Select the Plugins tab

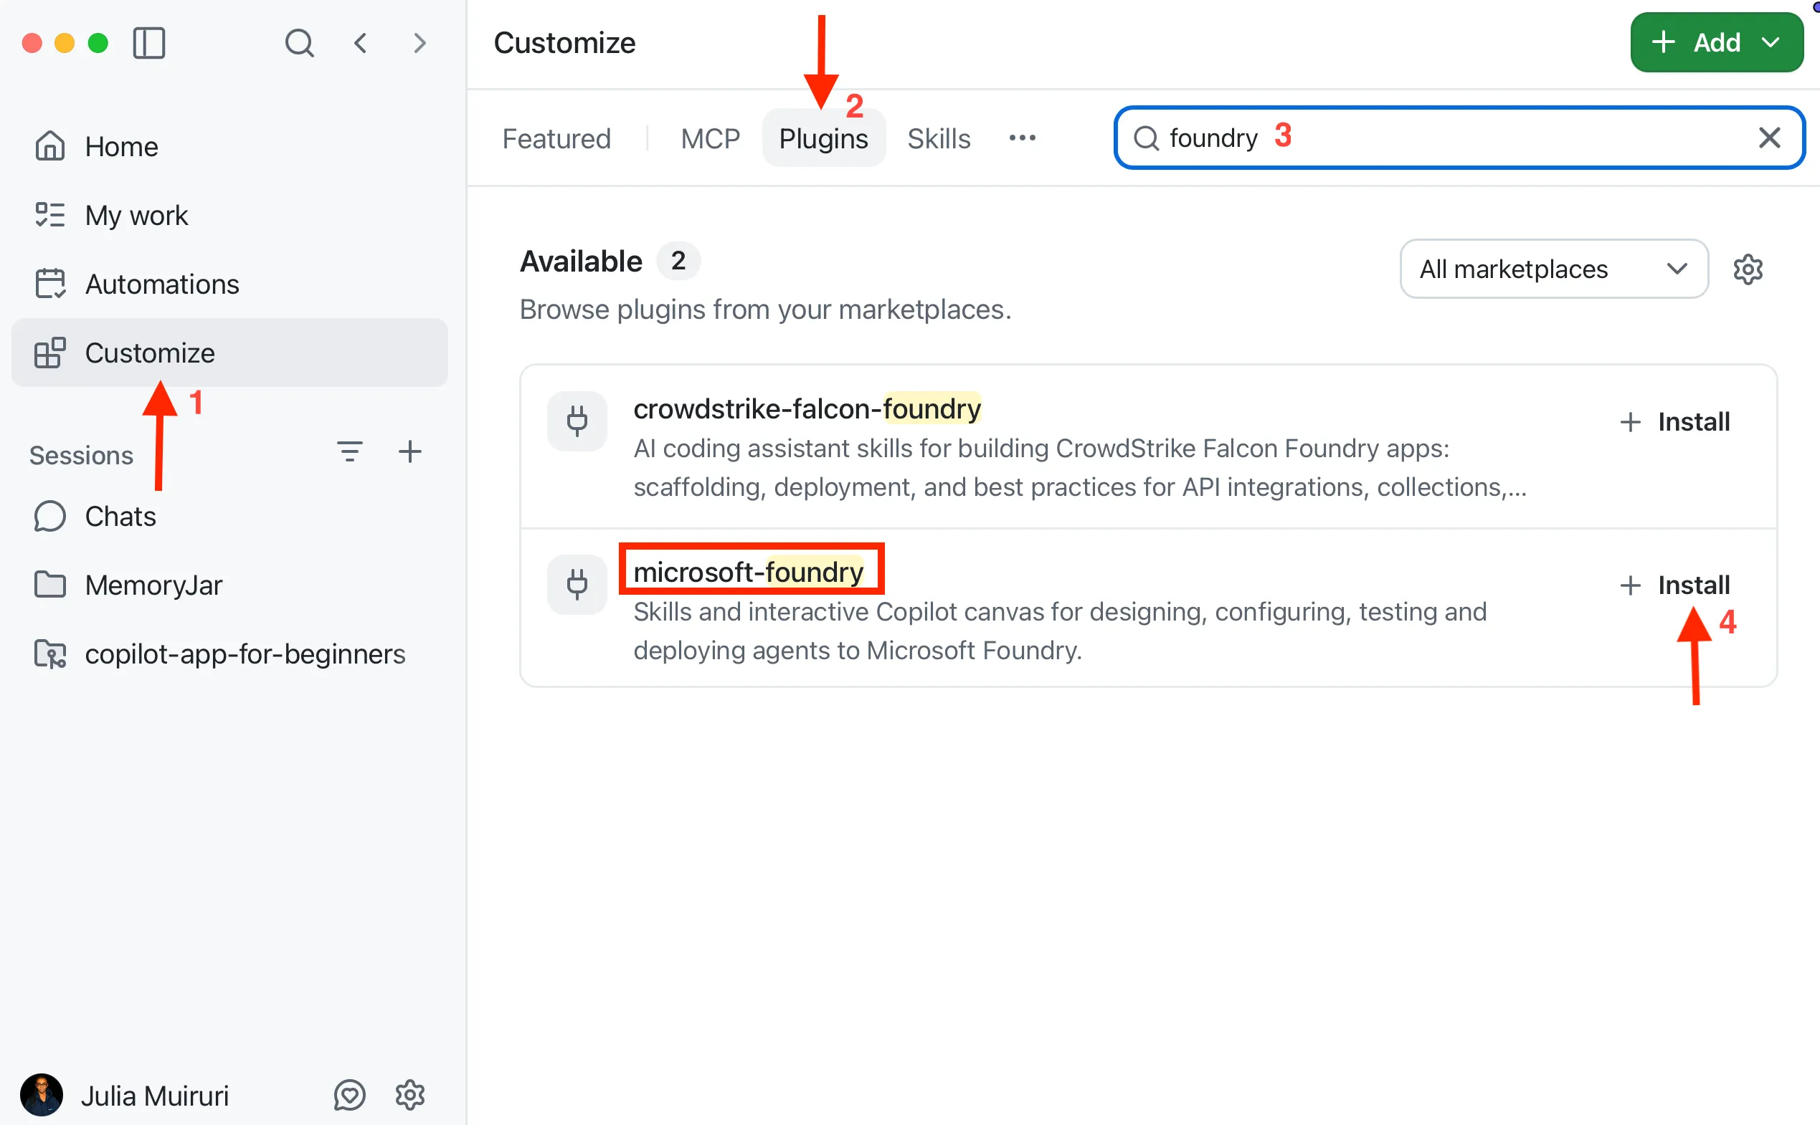tap(823, 138)
